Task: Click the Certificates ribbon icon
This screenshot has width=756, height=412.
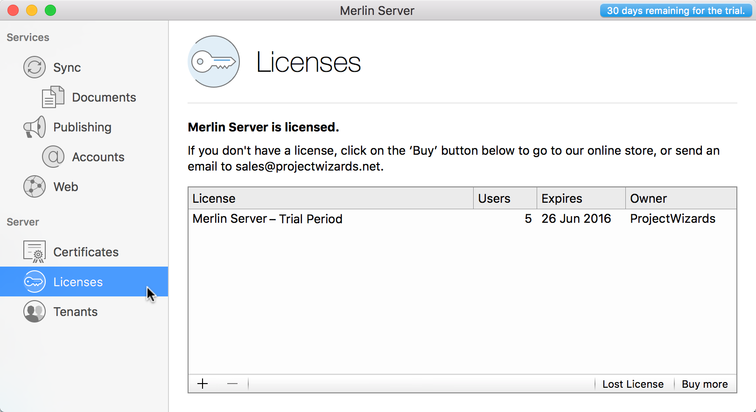Action: [x=35, y=252]
